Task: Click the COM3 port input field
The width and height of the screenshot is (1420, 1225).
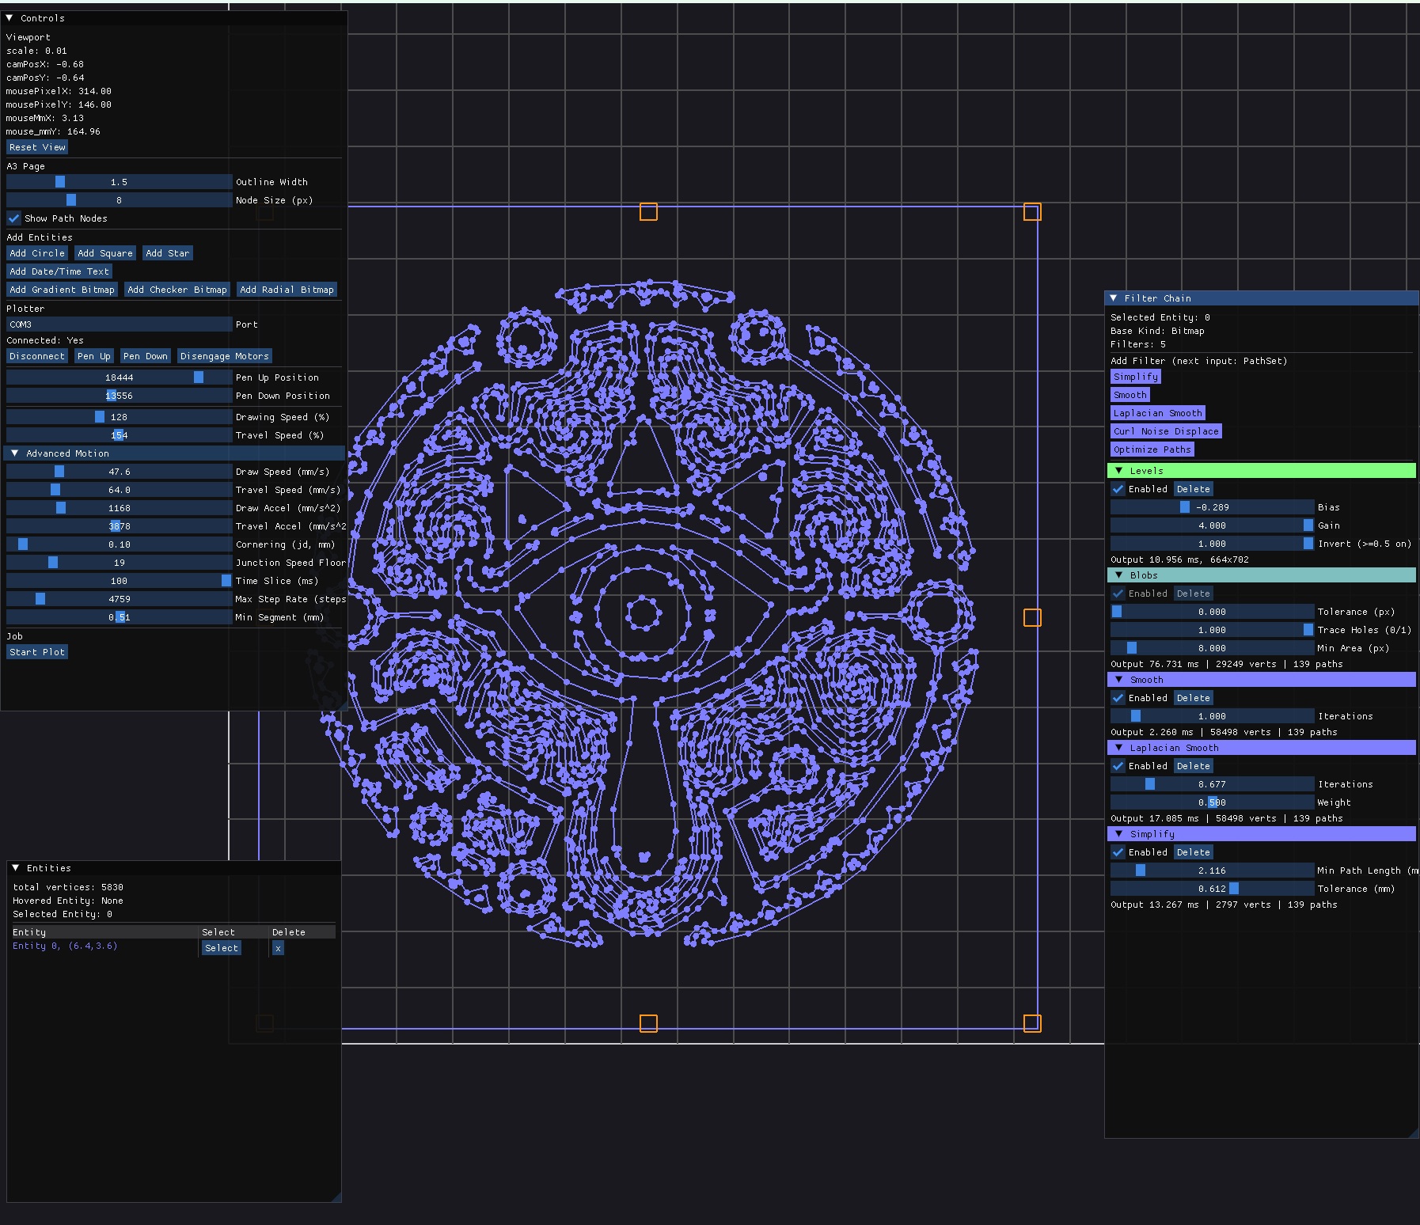Action: 119,324
